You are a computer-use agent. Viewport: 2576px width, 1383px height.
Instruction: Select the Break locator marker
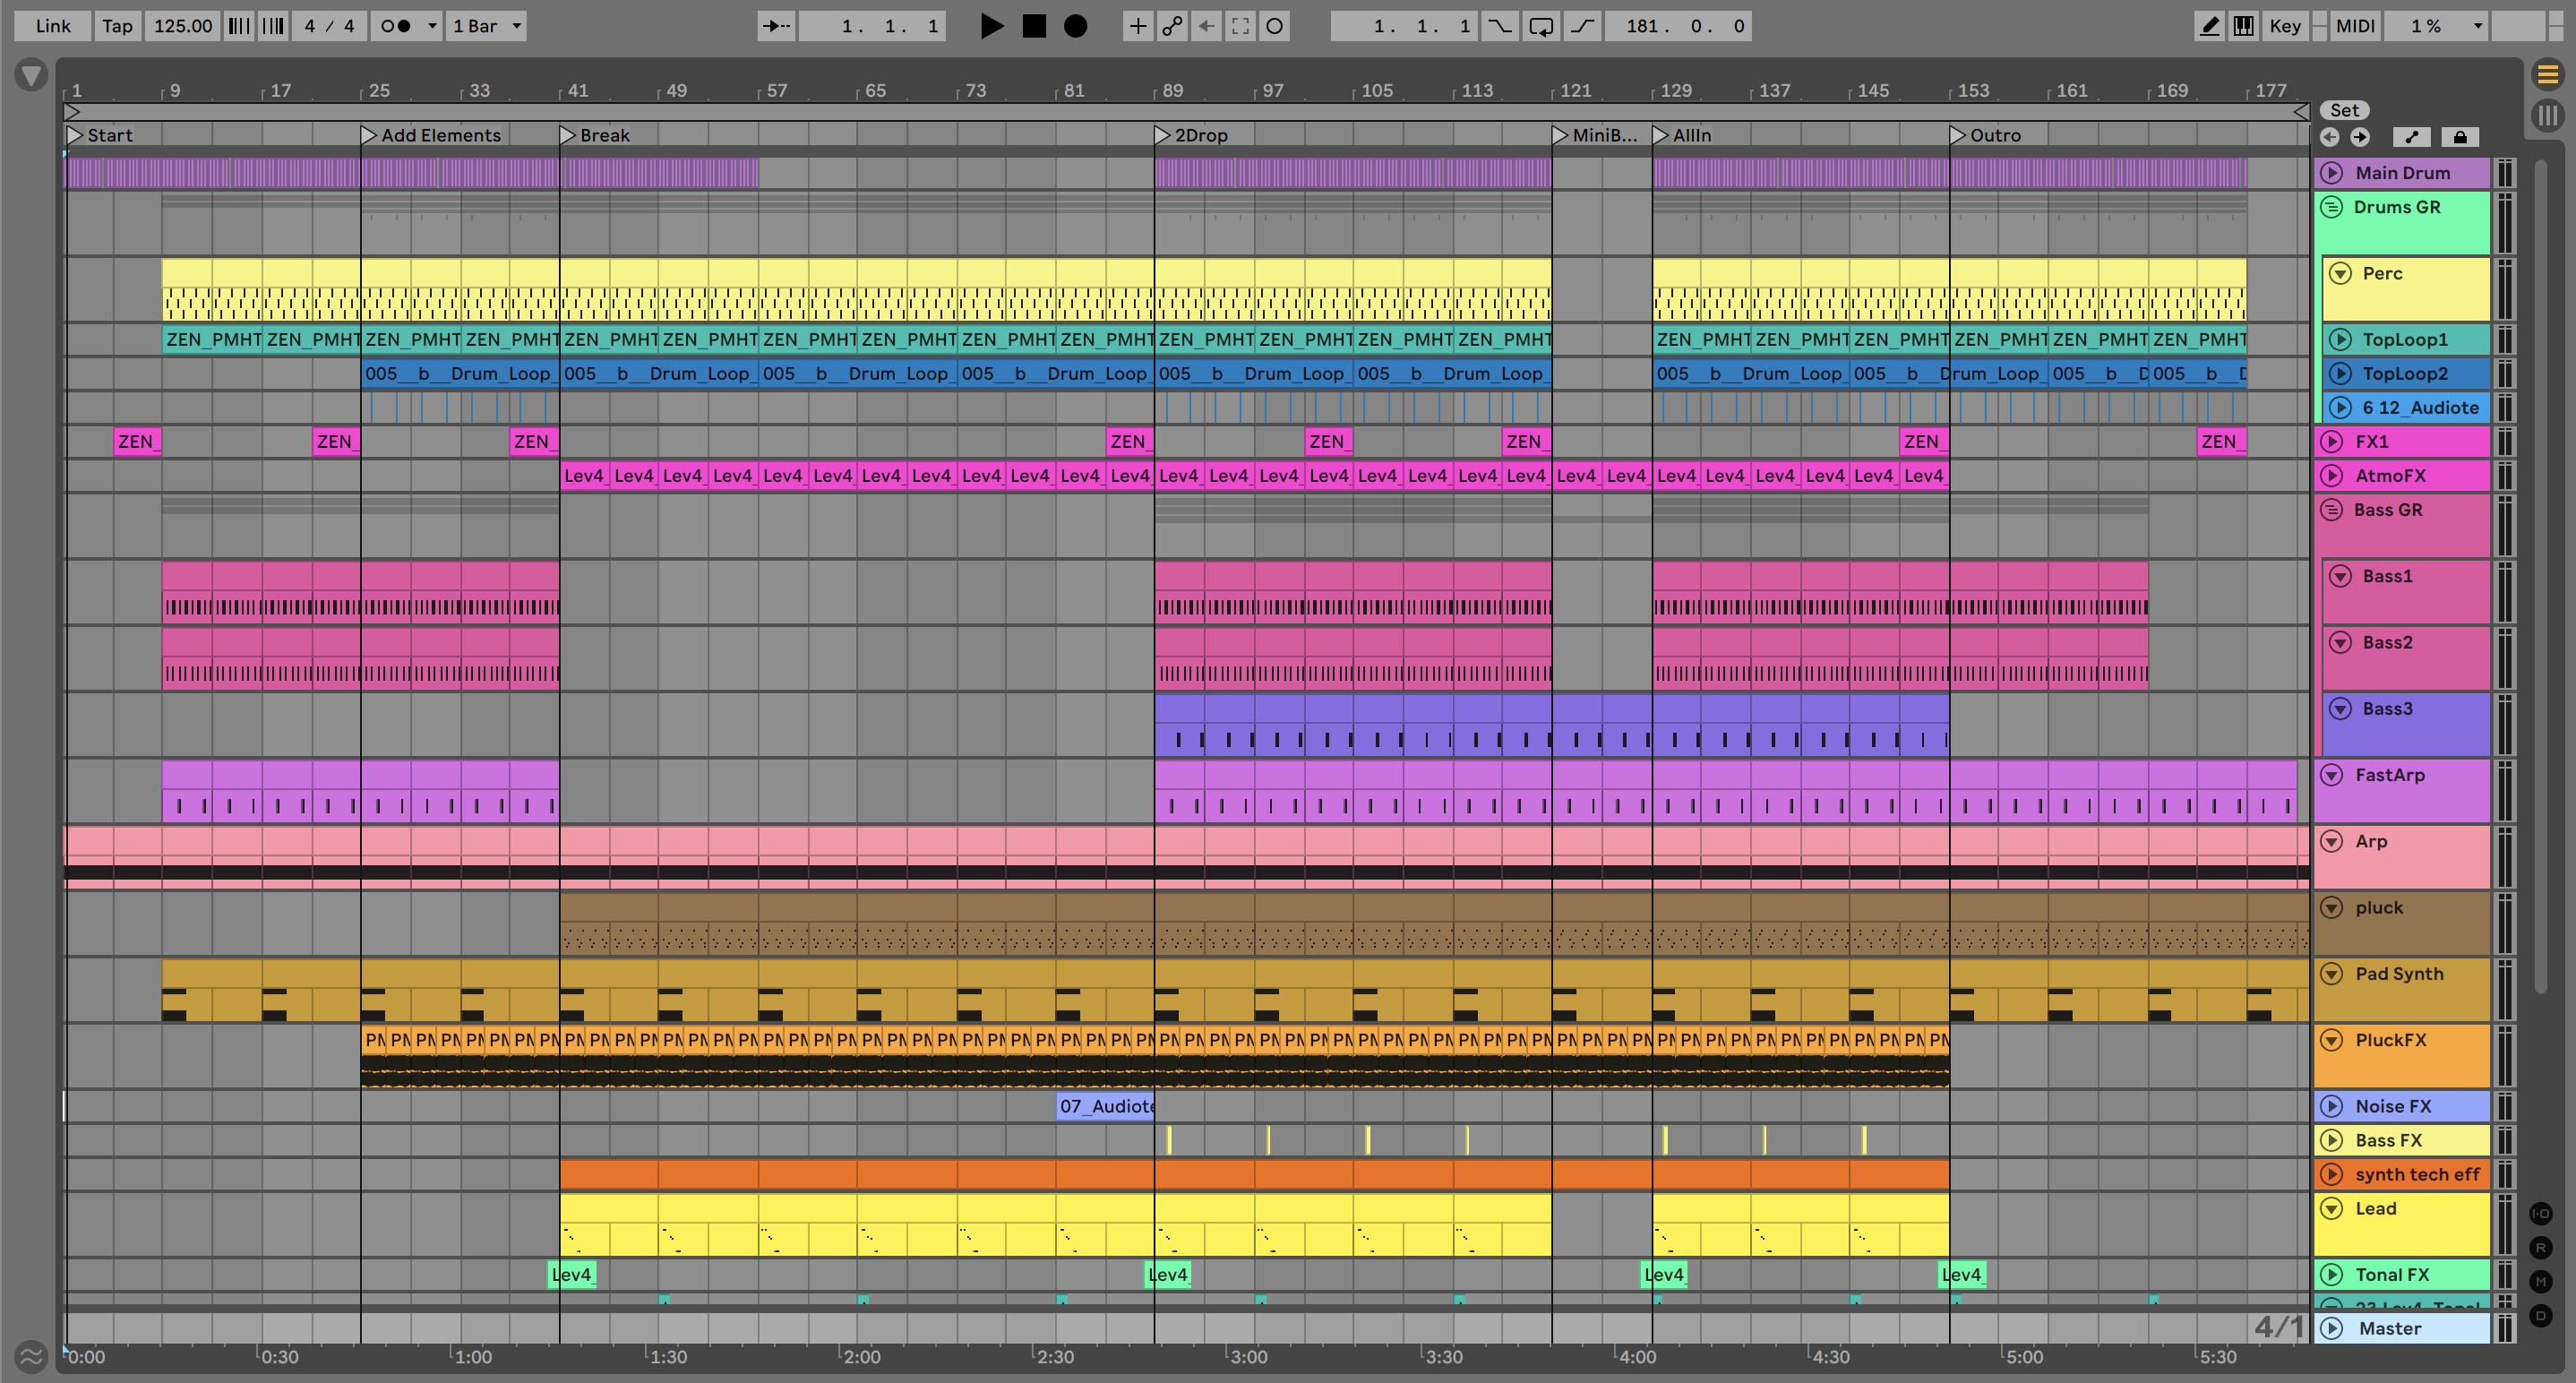[568, 135]
